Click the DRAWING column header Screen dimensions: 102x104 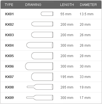pyautogui.click(x=33, y=5)
